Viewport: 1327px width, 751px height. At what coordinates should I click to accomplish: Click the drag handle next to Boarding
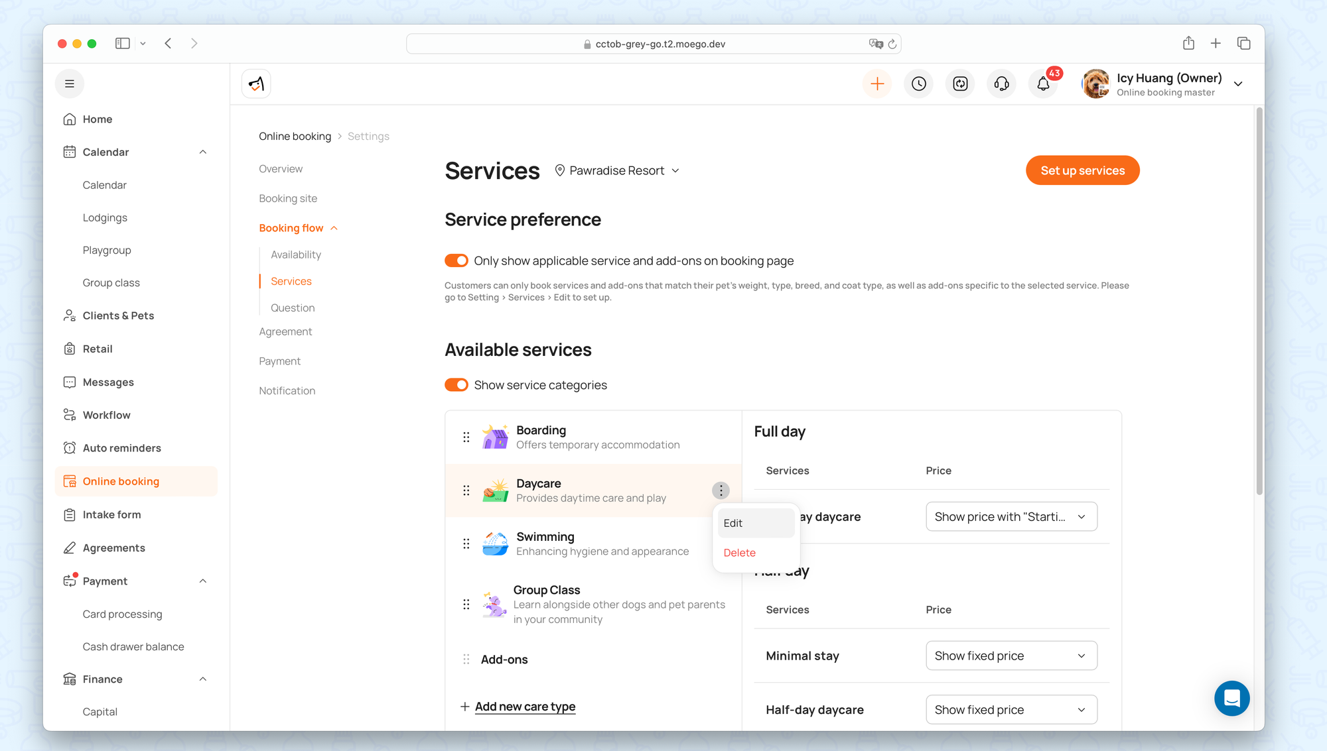[x=466, y=437]
